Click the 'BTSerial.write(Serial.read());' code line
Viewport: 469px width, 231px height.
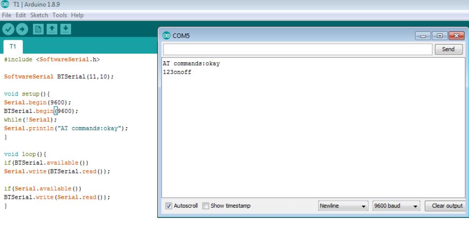point(57,197)
